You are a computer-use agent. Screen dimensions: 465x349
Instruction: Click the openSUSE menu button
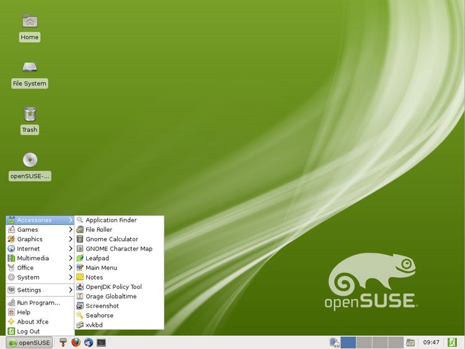[29, 342]
